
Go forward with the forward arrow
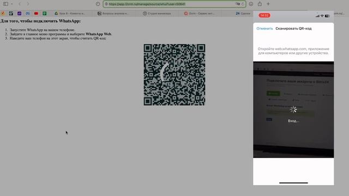(x=28, y=4)
